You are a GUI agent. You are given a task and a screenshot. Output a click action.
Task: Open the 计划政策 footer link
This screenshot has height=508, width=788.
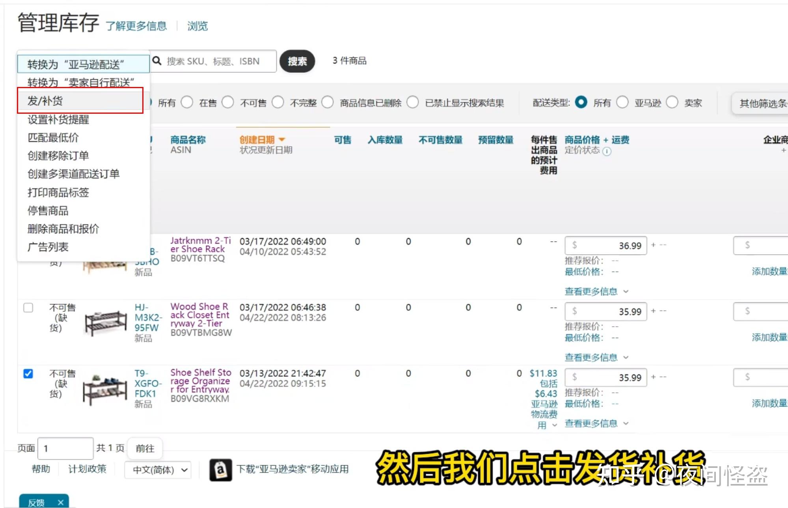(x=87, y=469)
